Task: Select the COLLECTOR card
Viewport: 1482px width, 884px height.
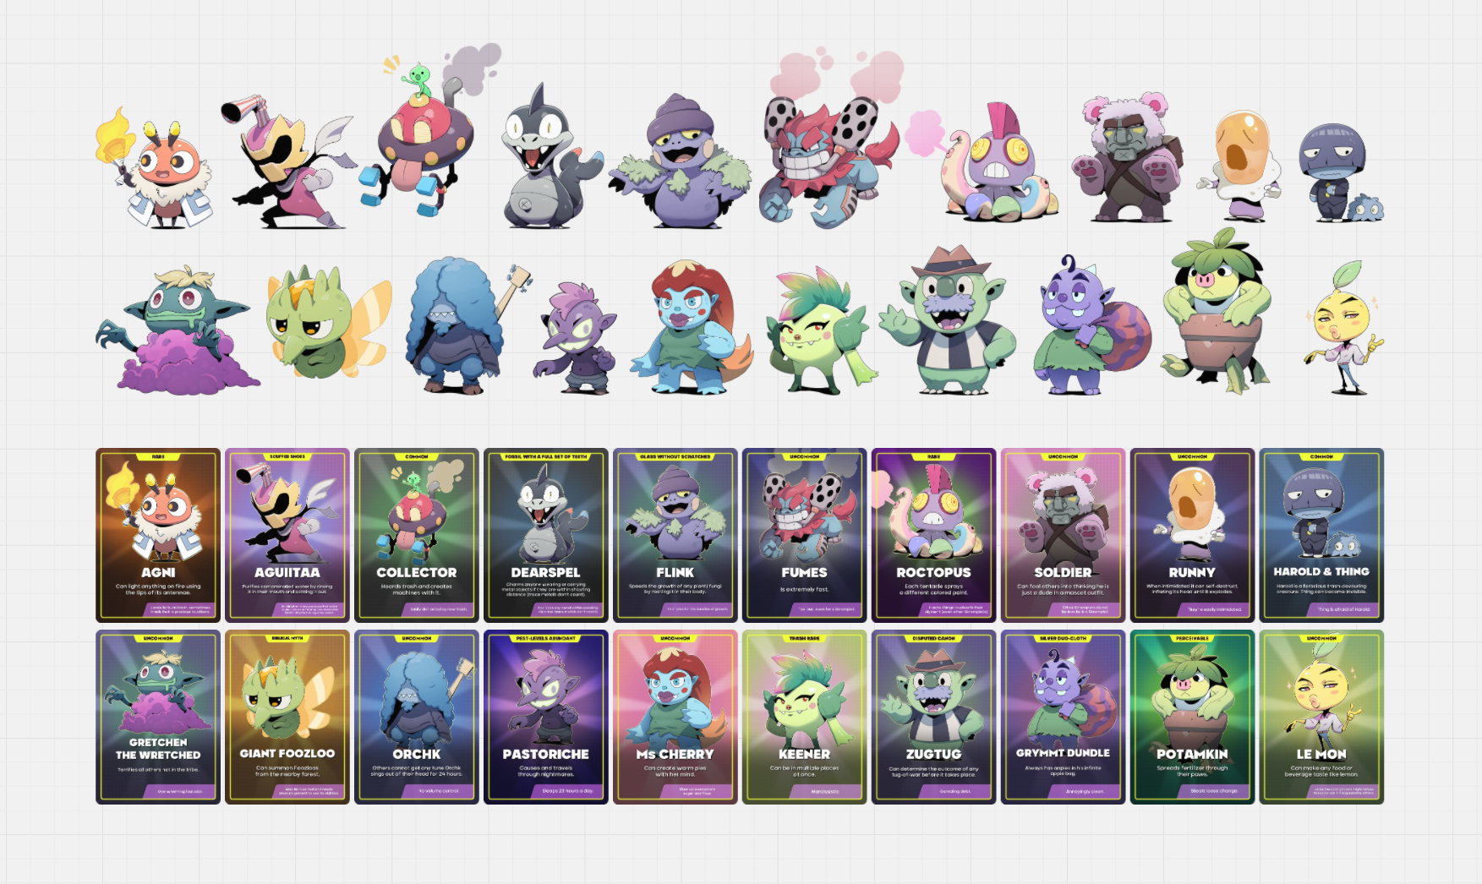Action: [x=417, y=535]
